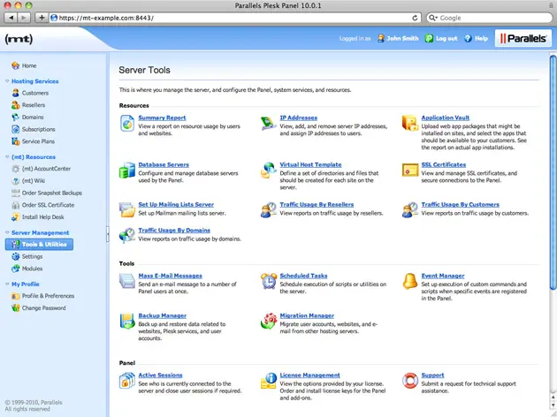This screenshot has height=417, width=557.
Task: Open the Event Manager link
Action: [x=443, y=276]
